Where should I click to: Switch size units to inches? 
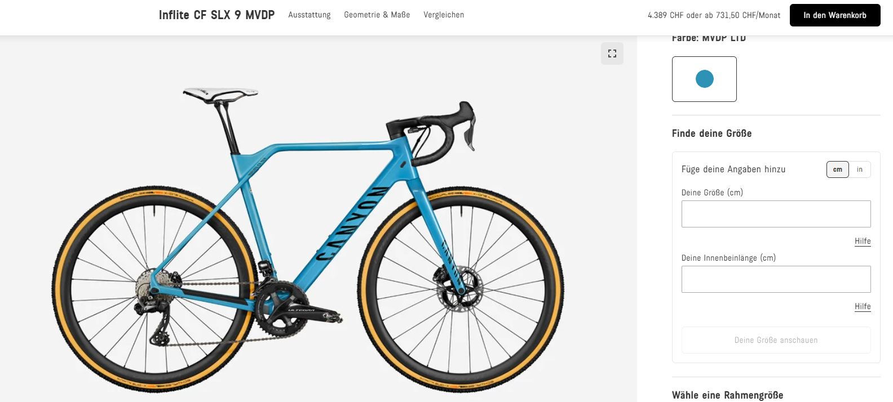(860, 169)
